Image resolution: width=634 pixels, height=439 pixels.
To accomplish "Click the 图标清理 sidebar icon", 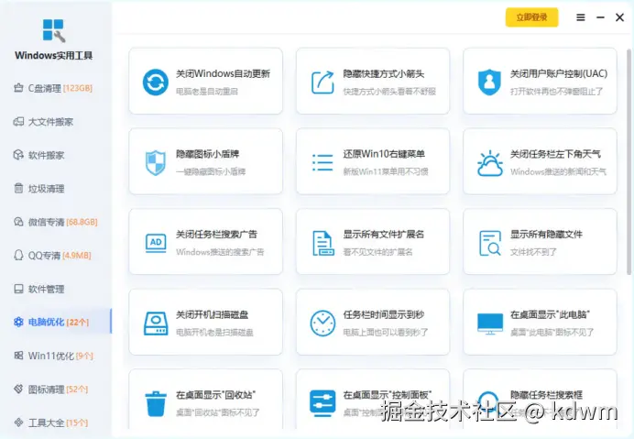I will click(x=18, y=389).
